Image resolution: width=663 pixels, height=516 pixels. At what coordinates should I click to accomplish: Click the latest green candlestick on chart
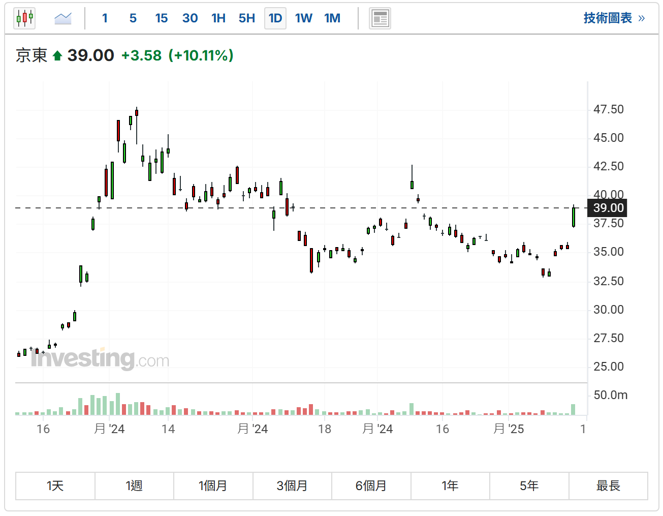pos(574,217)
